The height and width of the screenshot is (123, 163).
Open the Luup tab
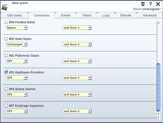[106, 15]
